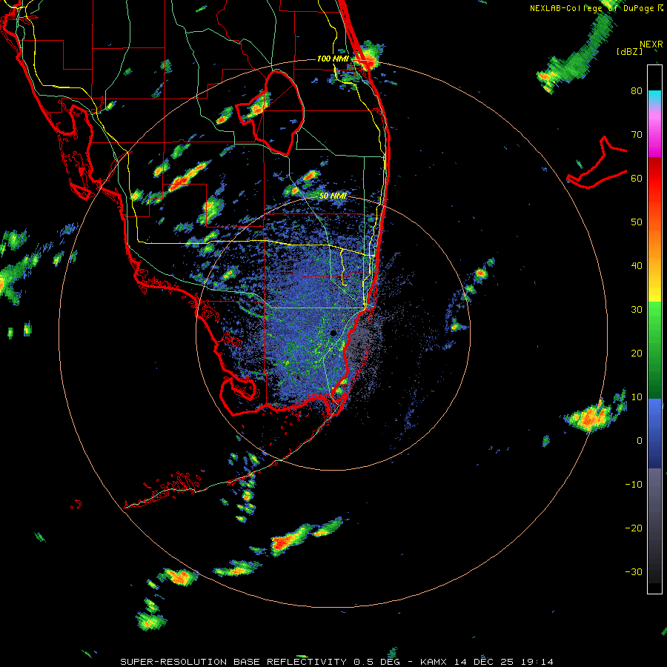Screen dimensions: 667x667
Task: Click the 50 value on the dBZ scale
Action: point(637,222)
